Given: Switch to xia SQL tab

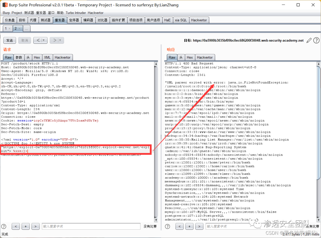Looking at the screenshot, I should click(x=181, y=20).
